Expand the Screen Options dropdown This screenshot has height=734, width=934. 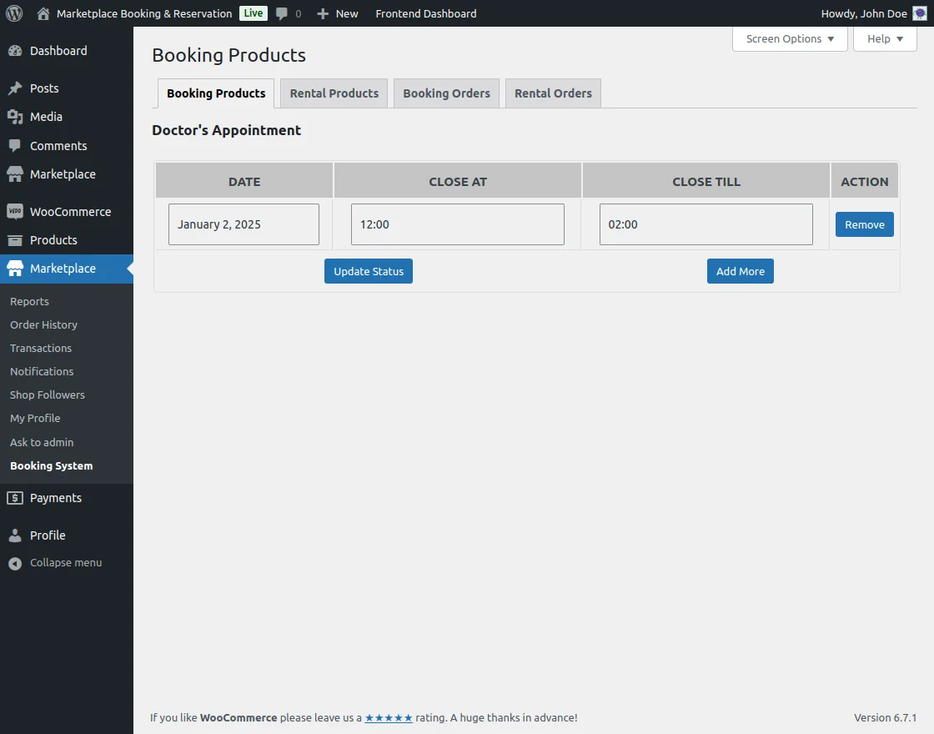tap(790, 39)
